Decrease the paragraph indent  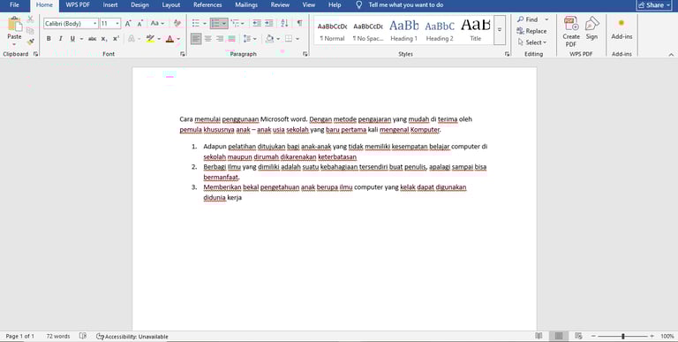click(x=257, y=23)
